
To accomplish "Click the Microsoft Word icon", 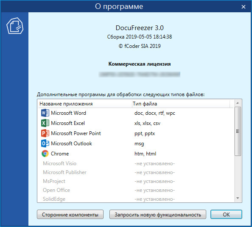I will pyautogui.click(x=45, y=113).
